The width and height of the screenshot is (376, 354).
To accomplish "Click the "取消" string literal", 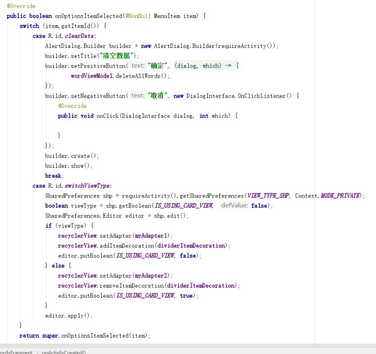I will [x=157, y=96].
